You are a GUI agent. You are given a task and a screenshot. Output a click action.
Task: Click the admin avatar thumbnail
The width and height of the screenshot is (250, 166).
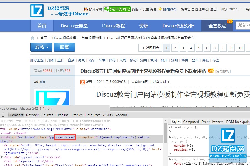[52, 98]
